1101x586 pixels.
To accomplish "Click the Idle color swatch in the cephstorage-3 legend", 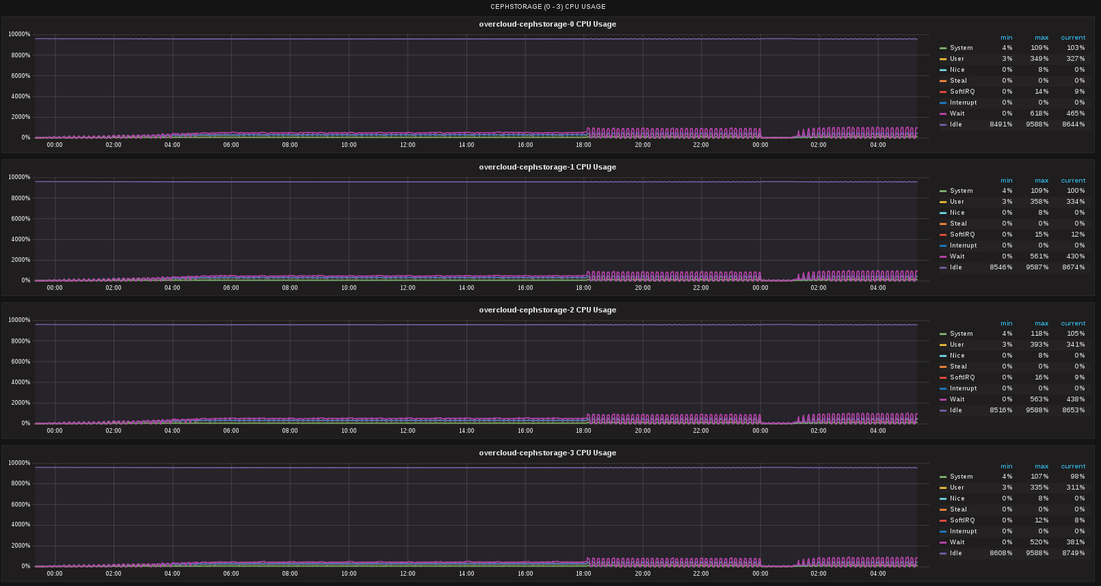I will [943, 553].
